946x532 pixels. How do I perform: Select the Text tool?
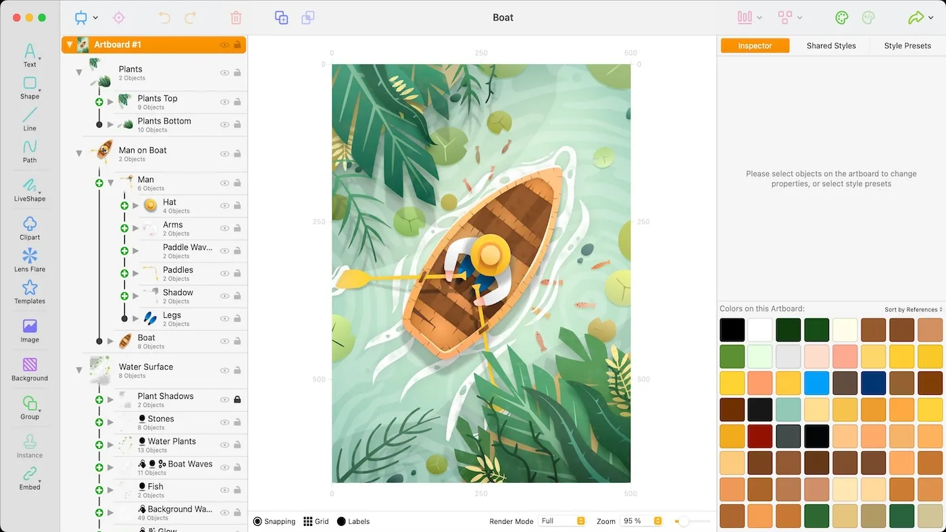30,54
